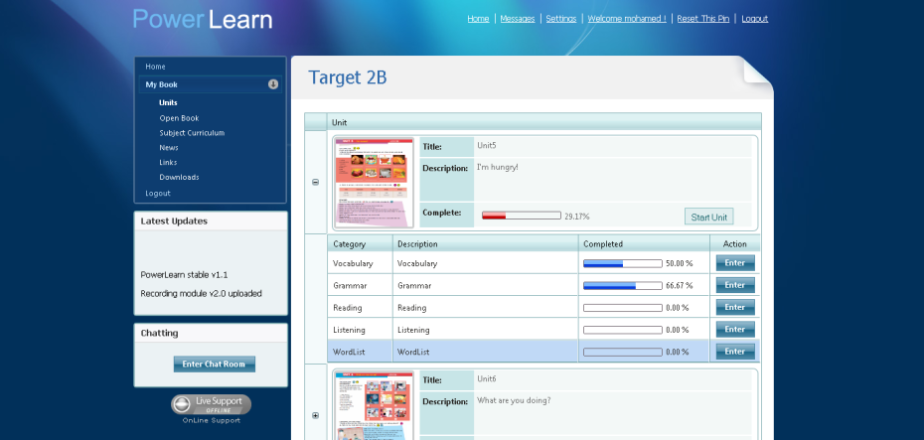Image resolution: width=924 pixels, height=440 pixels.
Task: Open Downloads in sidebar menu
Action: [x=179, y=178]
